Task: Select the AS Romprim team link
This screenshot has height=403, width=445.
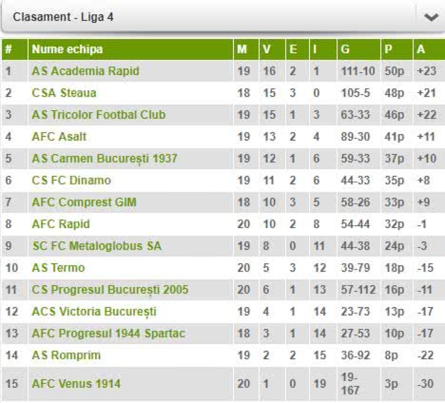Action: coord(66,356)
